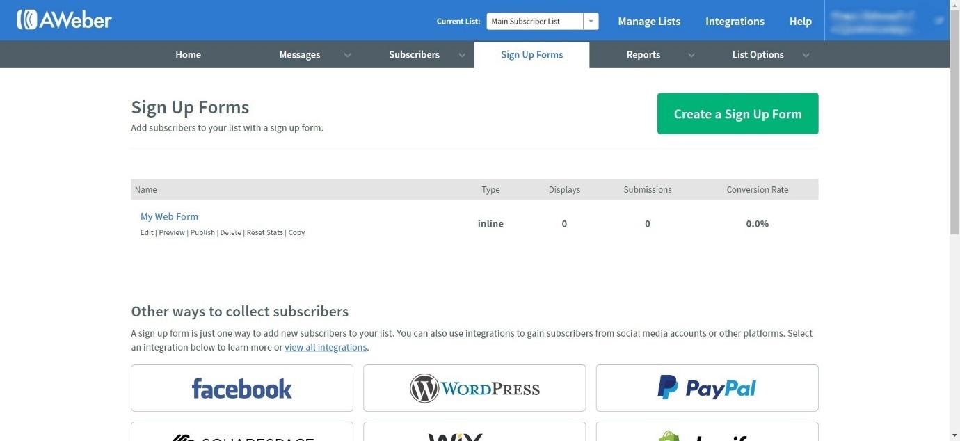Expand the Reports chevron
The width and height of the screenshot is (960, 441).
click(691, 55)
